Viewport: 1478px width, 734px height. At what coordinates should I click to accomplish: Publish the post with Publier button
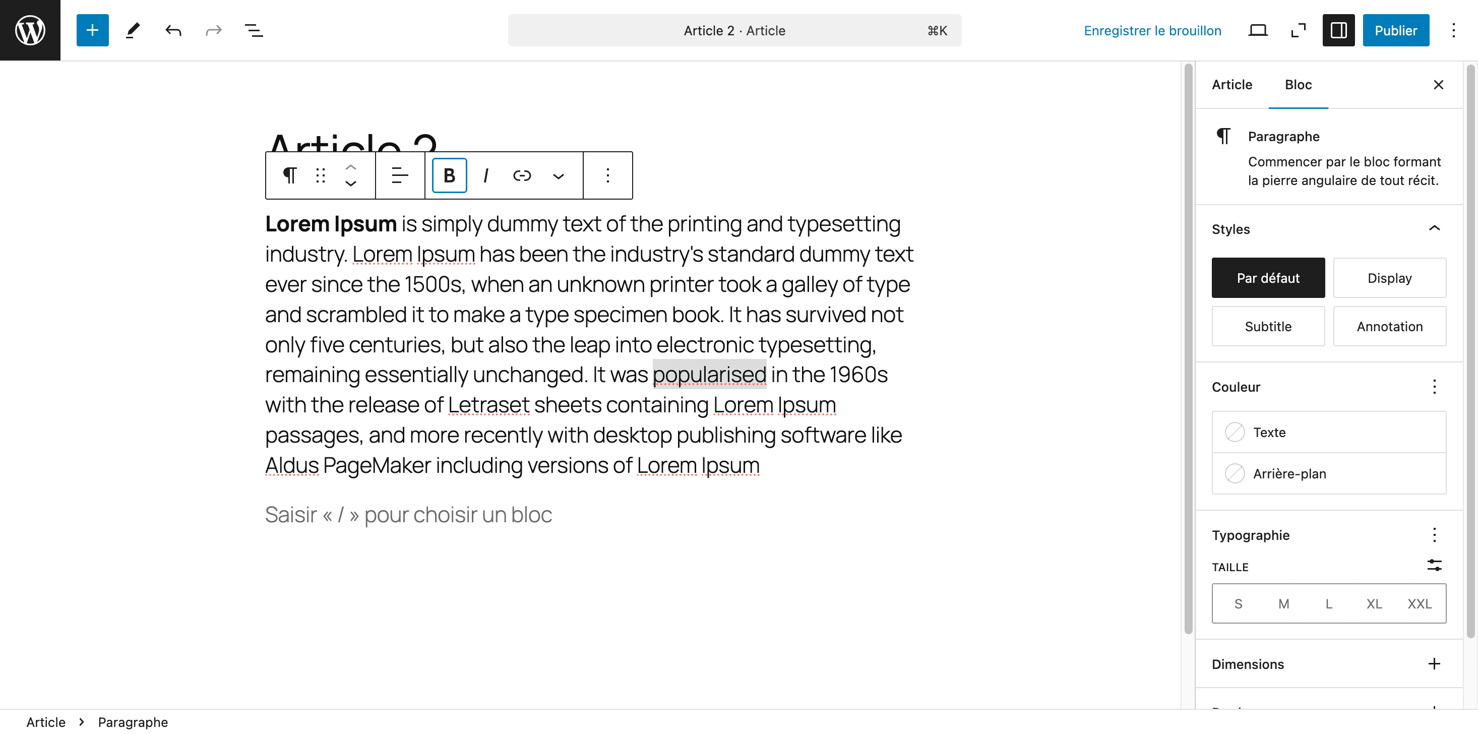click(1395, 30)
